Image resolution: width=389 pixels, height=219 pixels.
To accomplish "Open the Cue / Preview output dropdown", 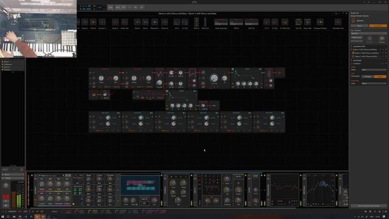I will point(368,33).
